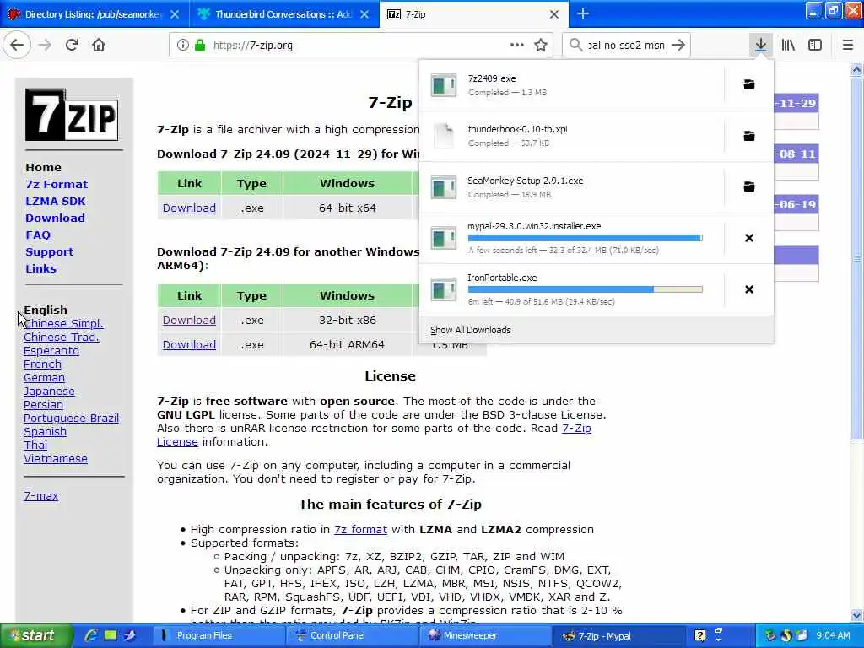Toggle the Downloads panel toolbar button

point(760,46)
